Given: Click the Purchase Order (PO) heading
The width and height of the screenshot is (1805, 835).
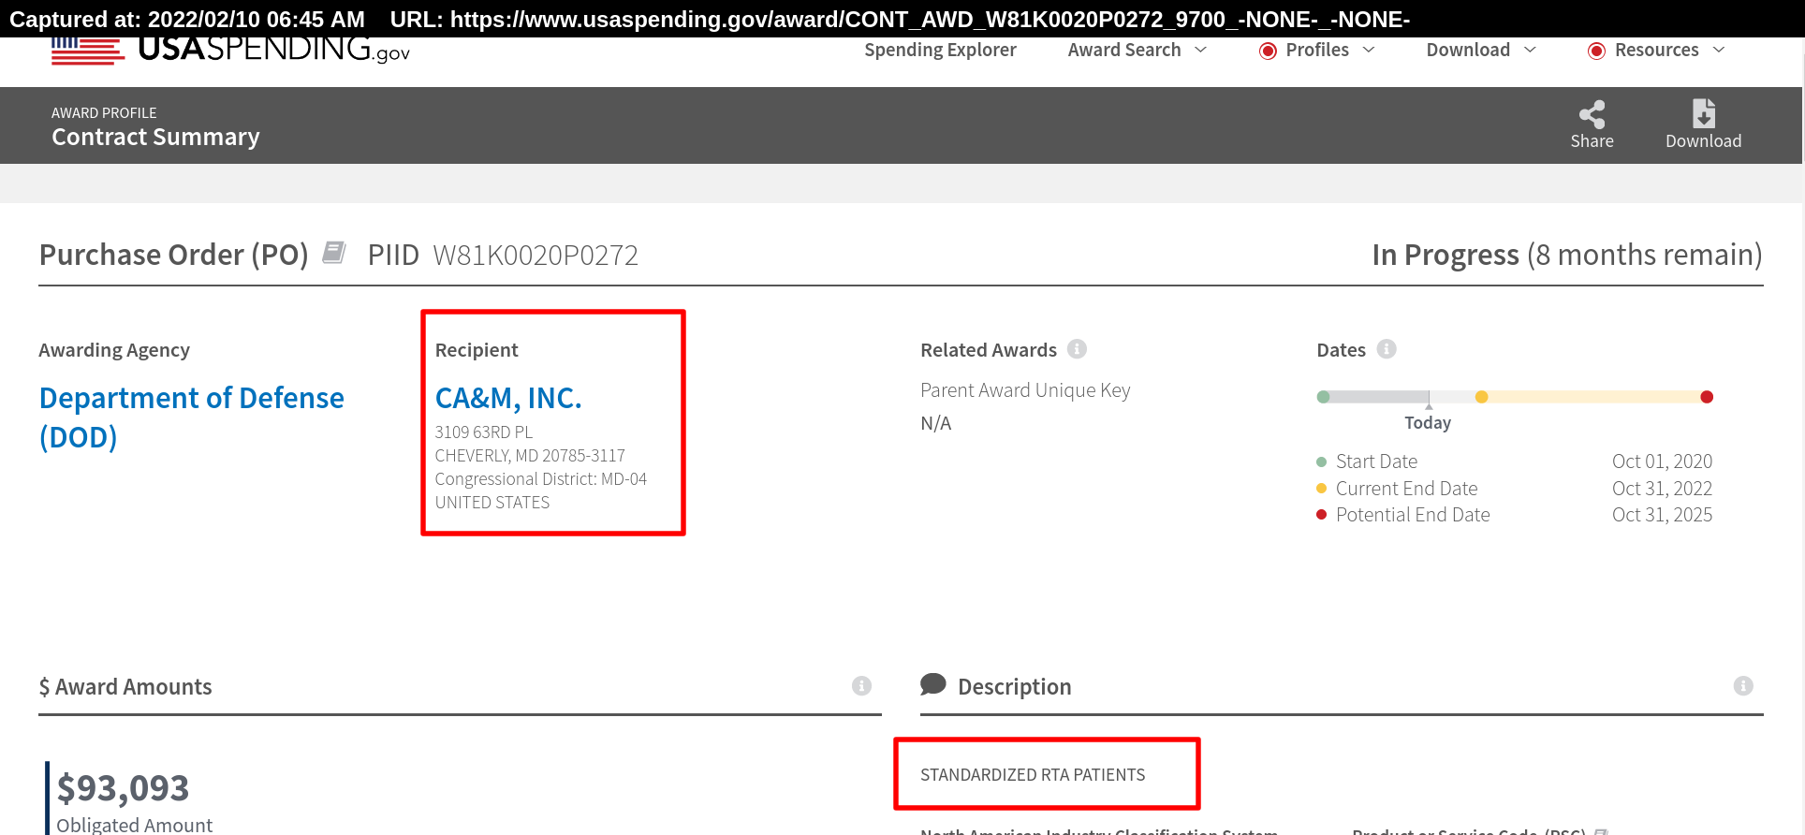Looking at the screenshot, I should click(x=174, y=255).
